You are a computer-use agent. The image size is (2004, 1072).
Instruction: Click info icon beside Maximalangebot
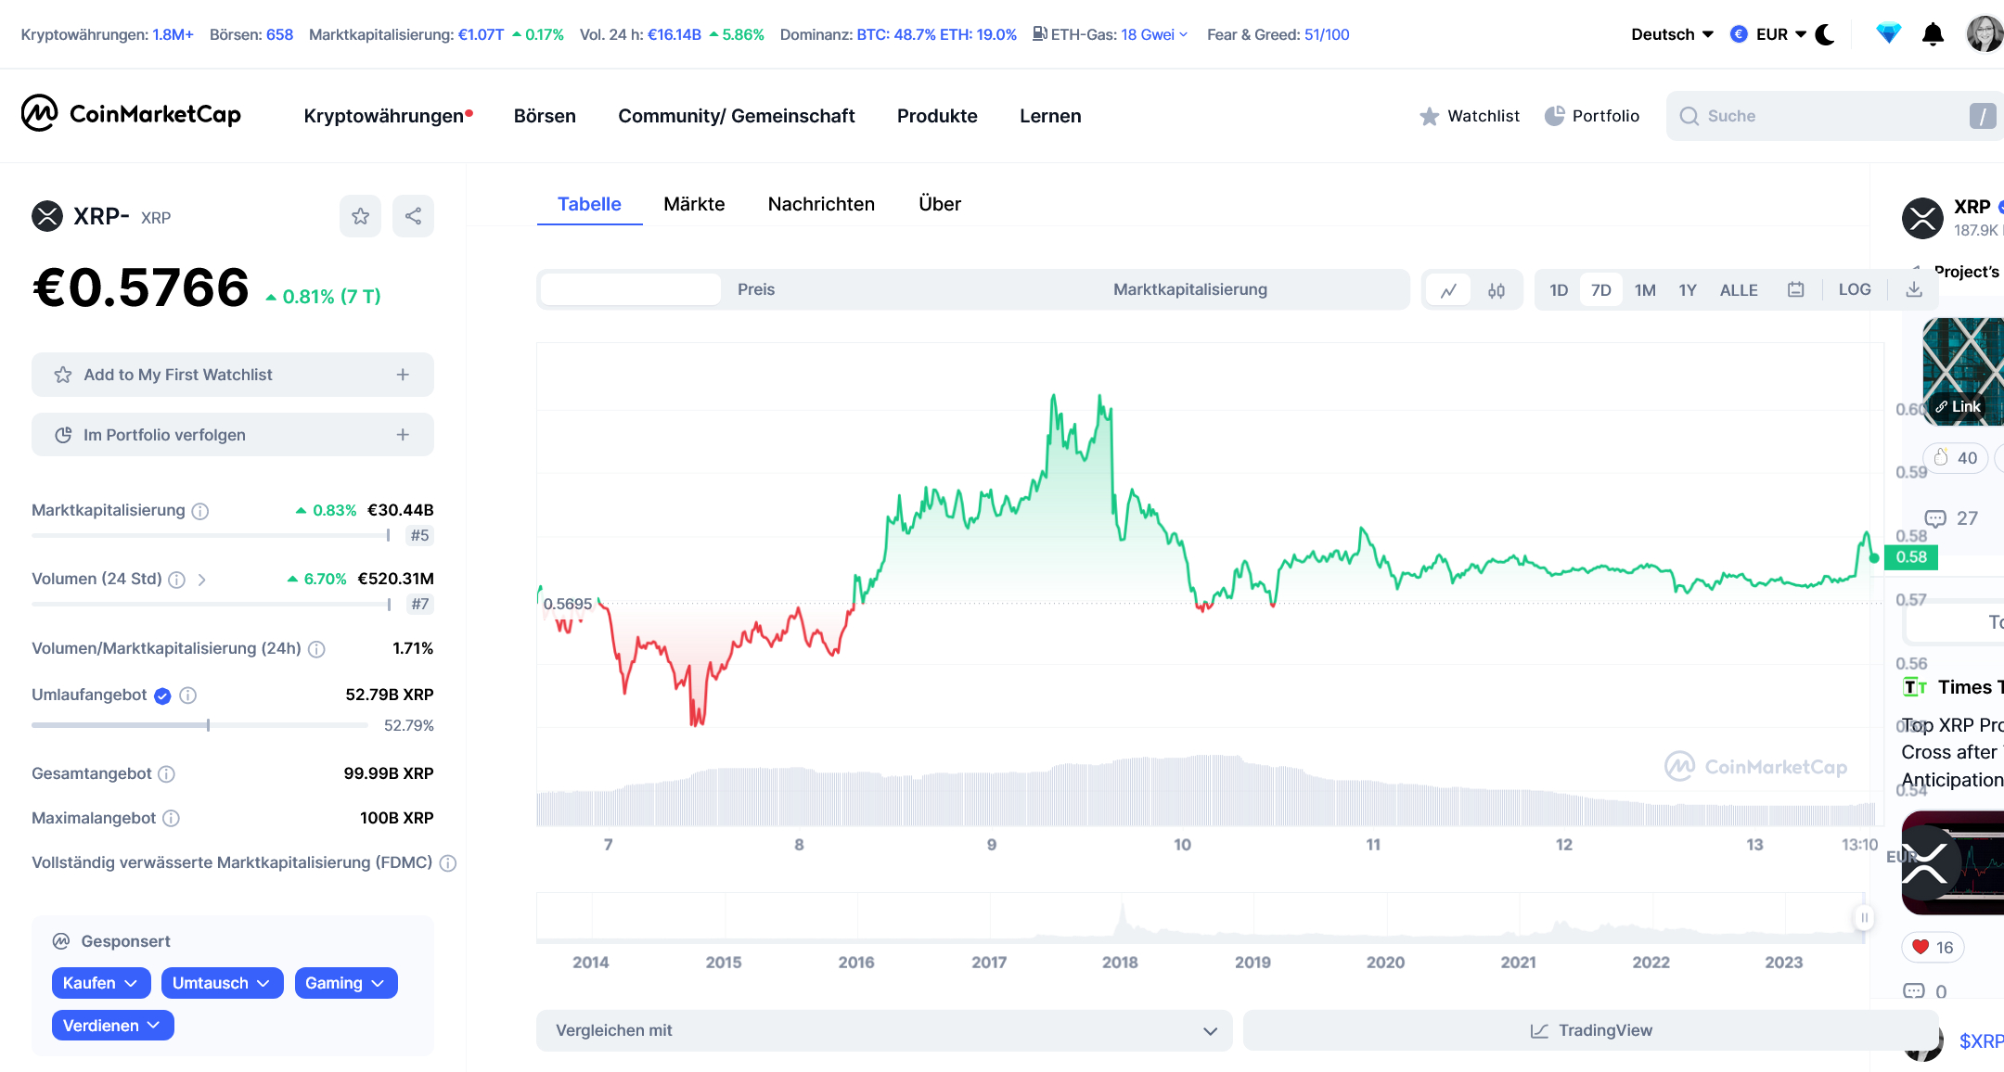click(x=171, y=818)
